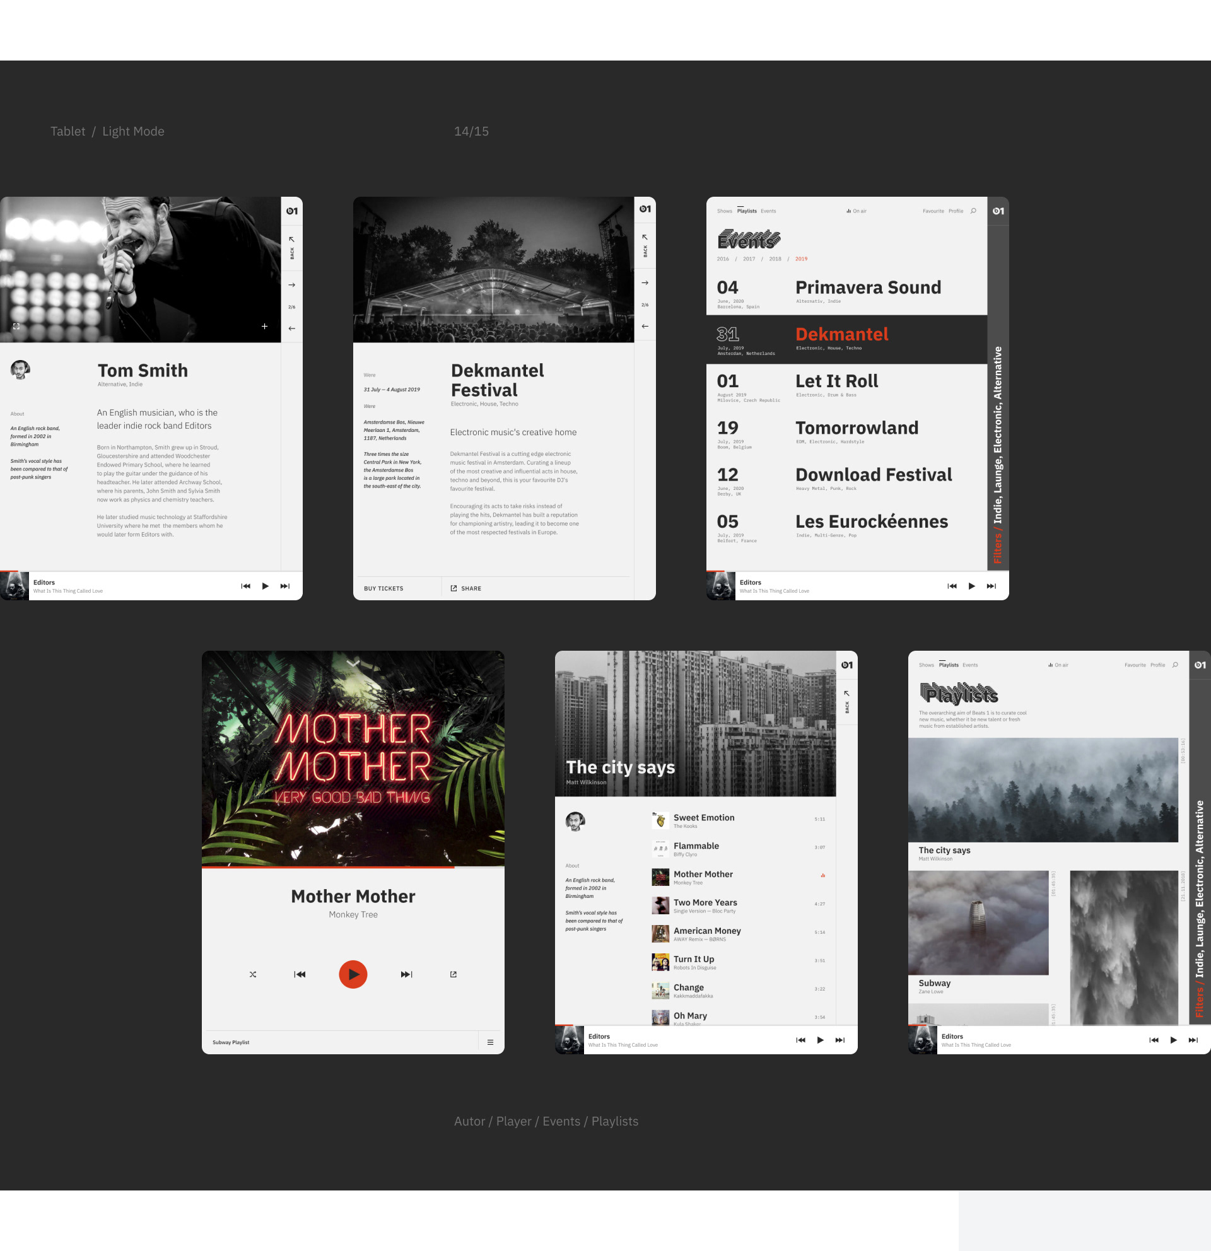Click the search icon in Events header

tap(973, 211)
